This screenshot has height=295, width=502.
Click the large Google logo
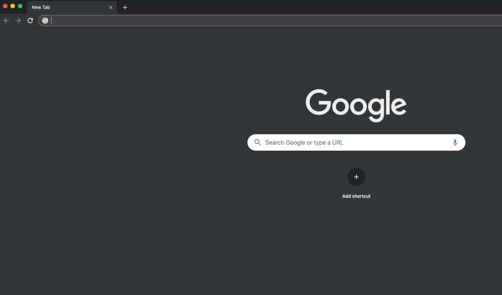(x=356, y=105)
